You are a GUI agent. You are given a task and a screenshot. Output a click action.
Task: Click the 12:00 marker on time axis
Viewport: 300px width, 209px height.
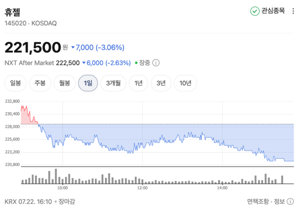click(x=142, y=188)
